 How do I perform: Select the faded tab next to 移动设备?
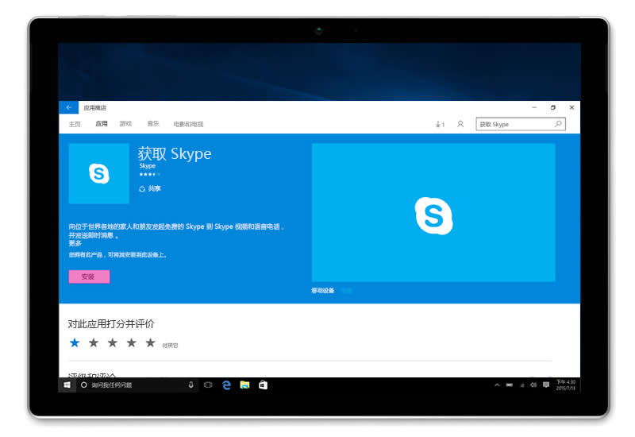347,290
